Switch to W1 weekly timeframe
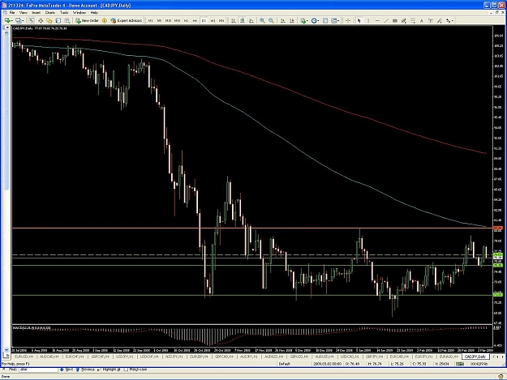This screenshot has height=380, width=507. 213,21
